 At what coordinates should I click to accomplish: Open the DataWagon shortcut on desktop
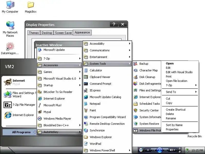coord(10,48)
